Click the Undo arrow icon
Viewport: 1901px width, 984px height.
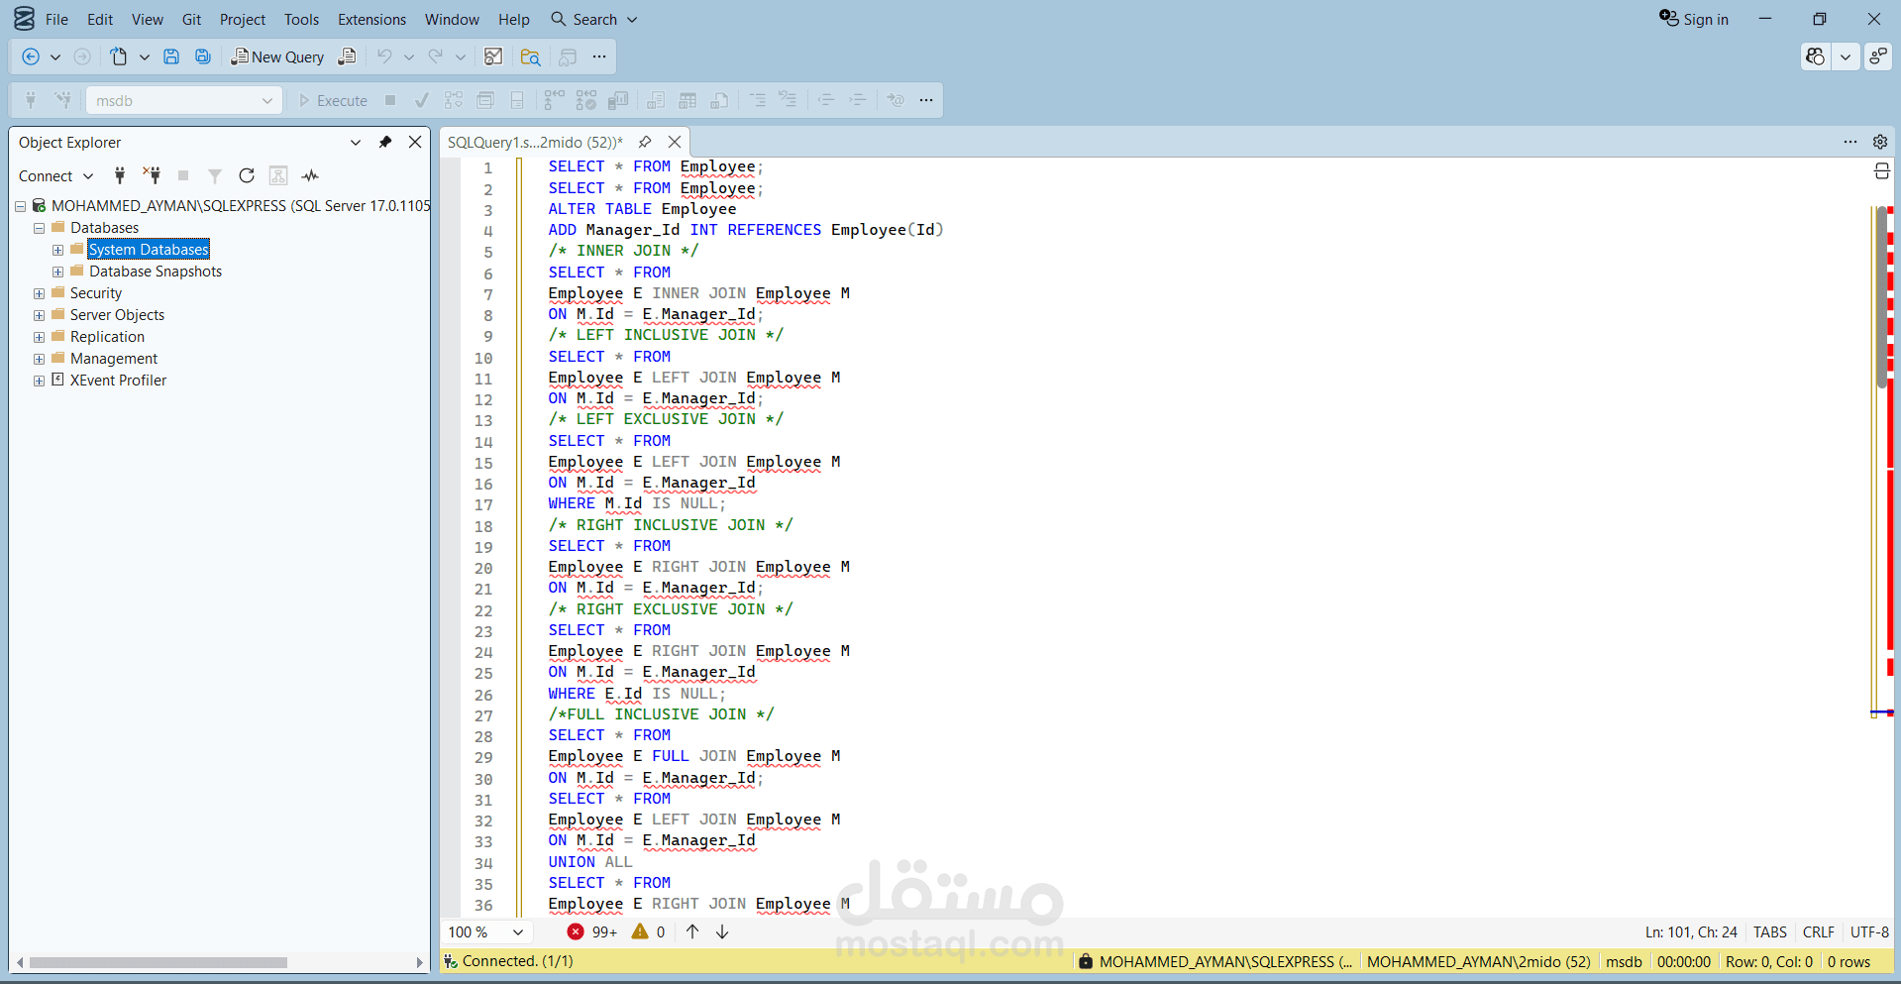click(x=384, y=57)
